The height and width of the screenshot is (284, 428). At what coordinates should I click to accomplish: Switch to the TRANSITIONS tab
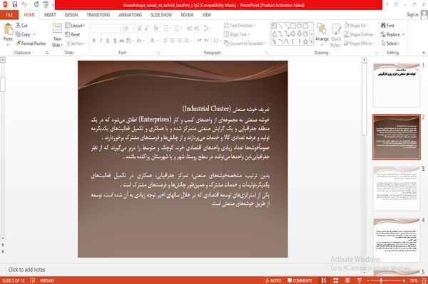[98, 15]
